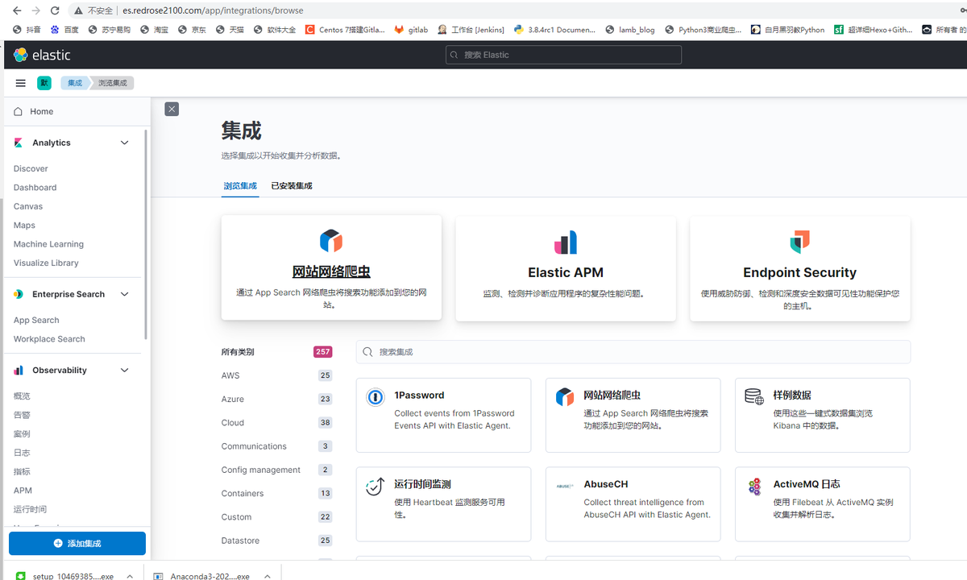Click the 样例数据 database icon
Image resolution: width=967 pixels, height=580 pixels.
coord(754,396)
